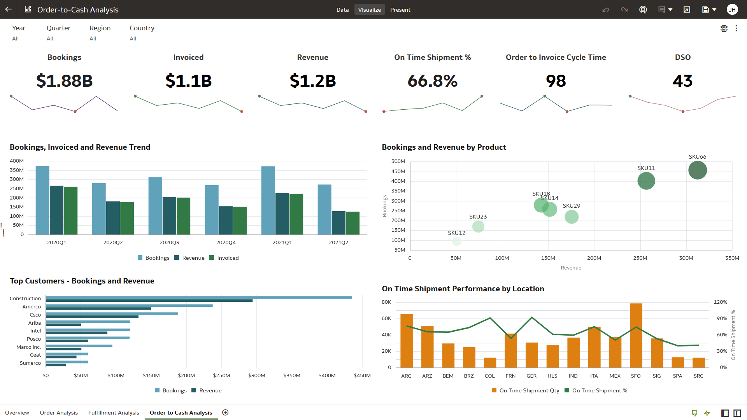Toggle the canvas properties brush icon
This screenshot has height=420, width=747.
tap(695, 413)
